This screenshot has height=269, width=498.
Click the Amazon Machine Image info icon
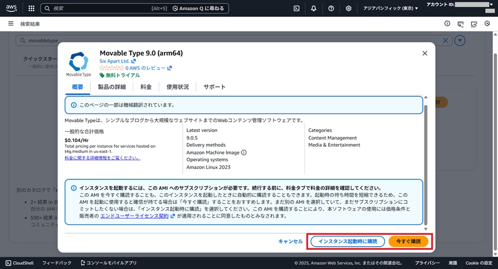click(244, 152)
